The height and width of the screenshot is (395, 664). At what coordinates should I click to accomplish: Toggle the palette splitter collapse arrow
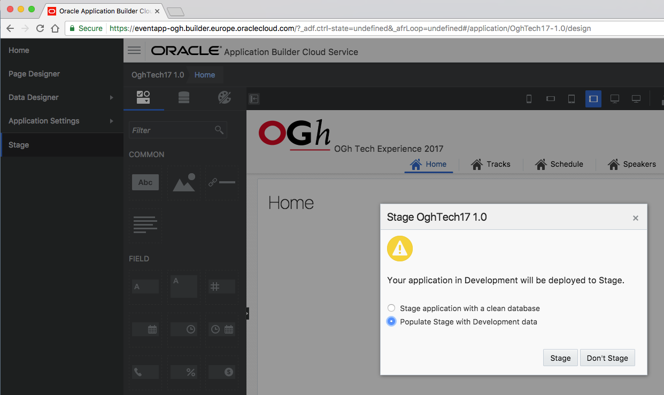click(247, 313)
